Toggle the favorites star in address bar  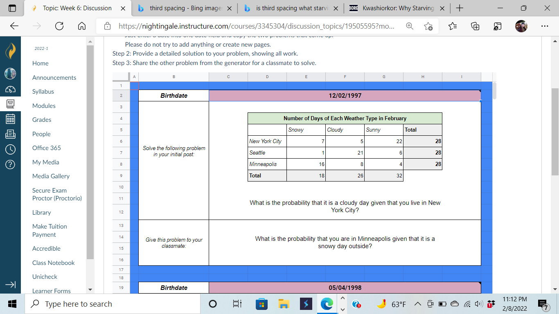click(428, 25)
